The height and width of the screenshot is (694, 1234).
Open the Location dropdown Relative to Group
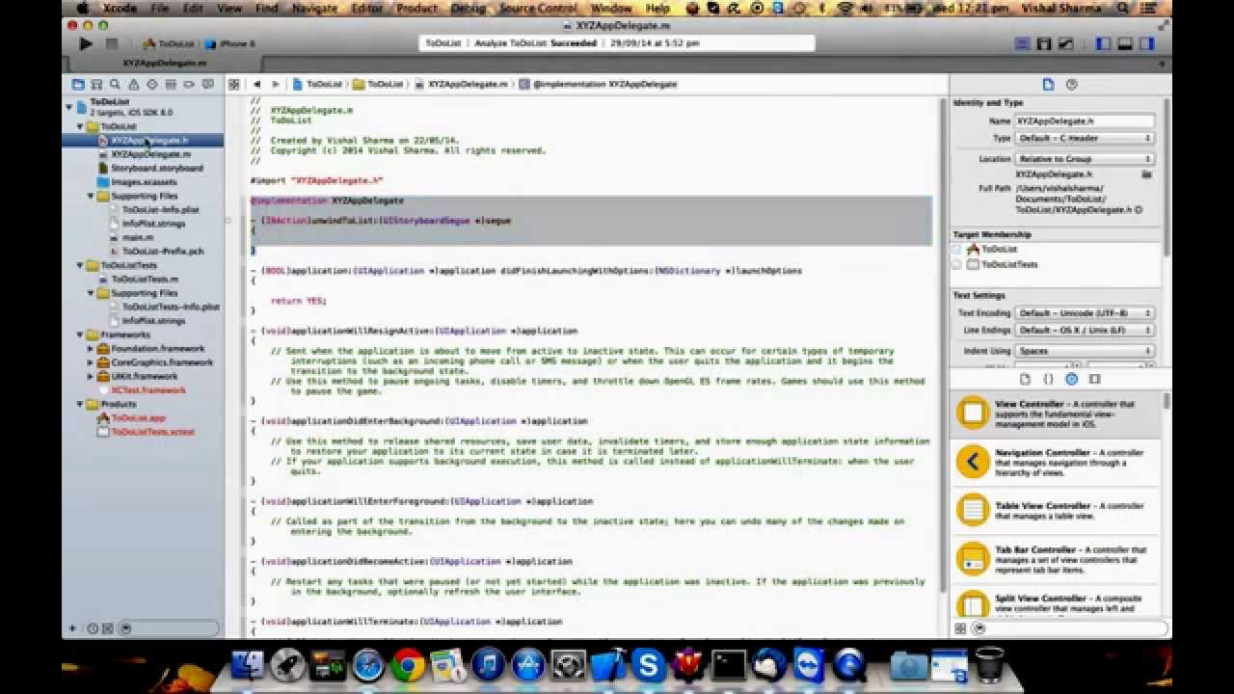point(1085,159)
